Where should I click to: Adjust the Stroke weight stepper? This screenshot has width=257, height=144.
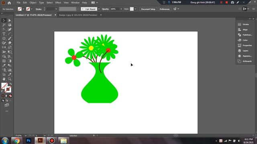[44, 9]
